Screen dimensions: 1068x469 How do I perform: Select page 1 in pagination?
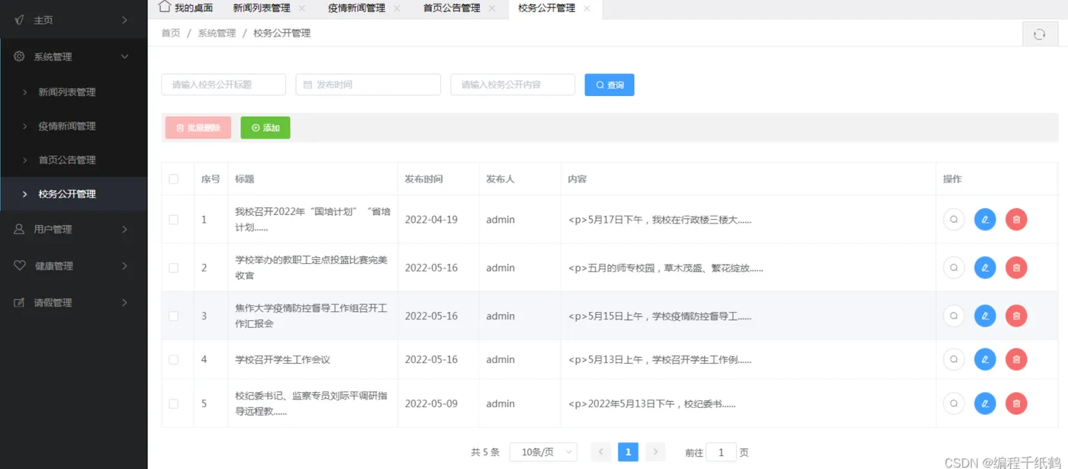point(628,452)
